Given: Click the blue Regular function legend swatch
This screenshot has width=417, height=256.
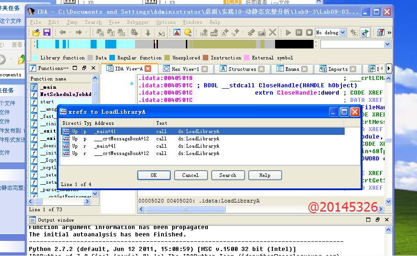Looking at the screenshot, I should pyautogui.click(x=112, y=58).
